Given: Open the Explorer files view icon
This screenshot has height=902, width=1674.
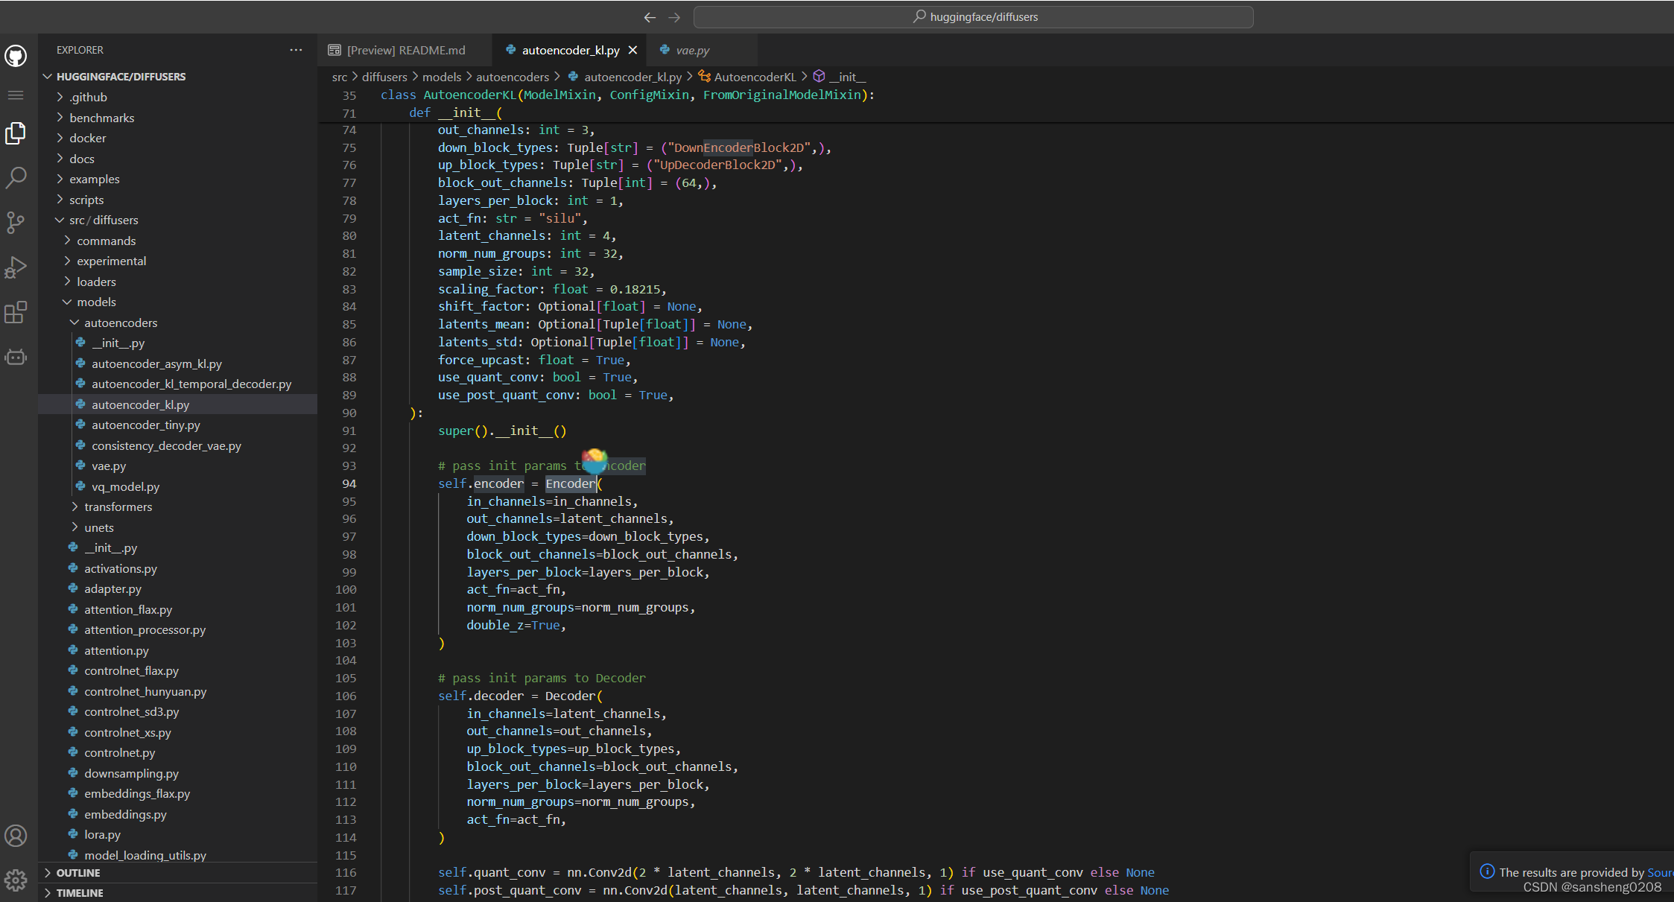Looking at the screenshot, I should pos(16,133).
